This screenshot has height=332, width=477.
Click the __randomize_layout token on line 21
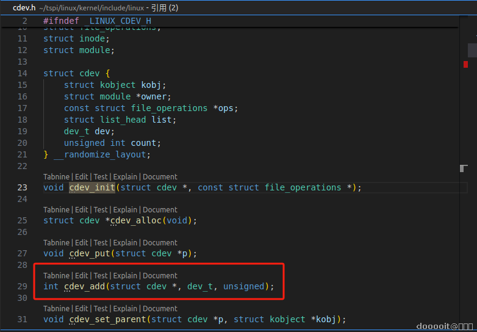100,154
